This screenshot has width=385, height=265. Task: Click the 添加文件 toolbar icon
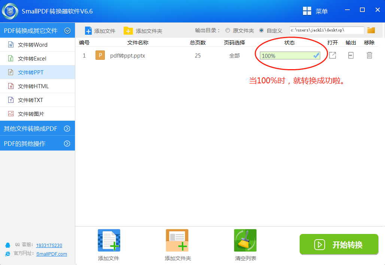click(x=100, y=30)
